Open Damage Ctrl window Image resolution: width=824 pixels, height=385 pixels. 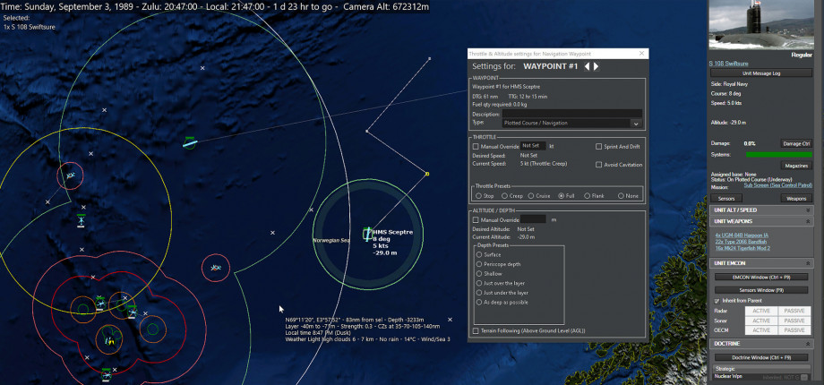(x=796, y=143)
